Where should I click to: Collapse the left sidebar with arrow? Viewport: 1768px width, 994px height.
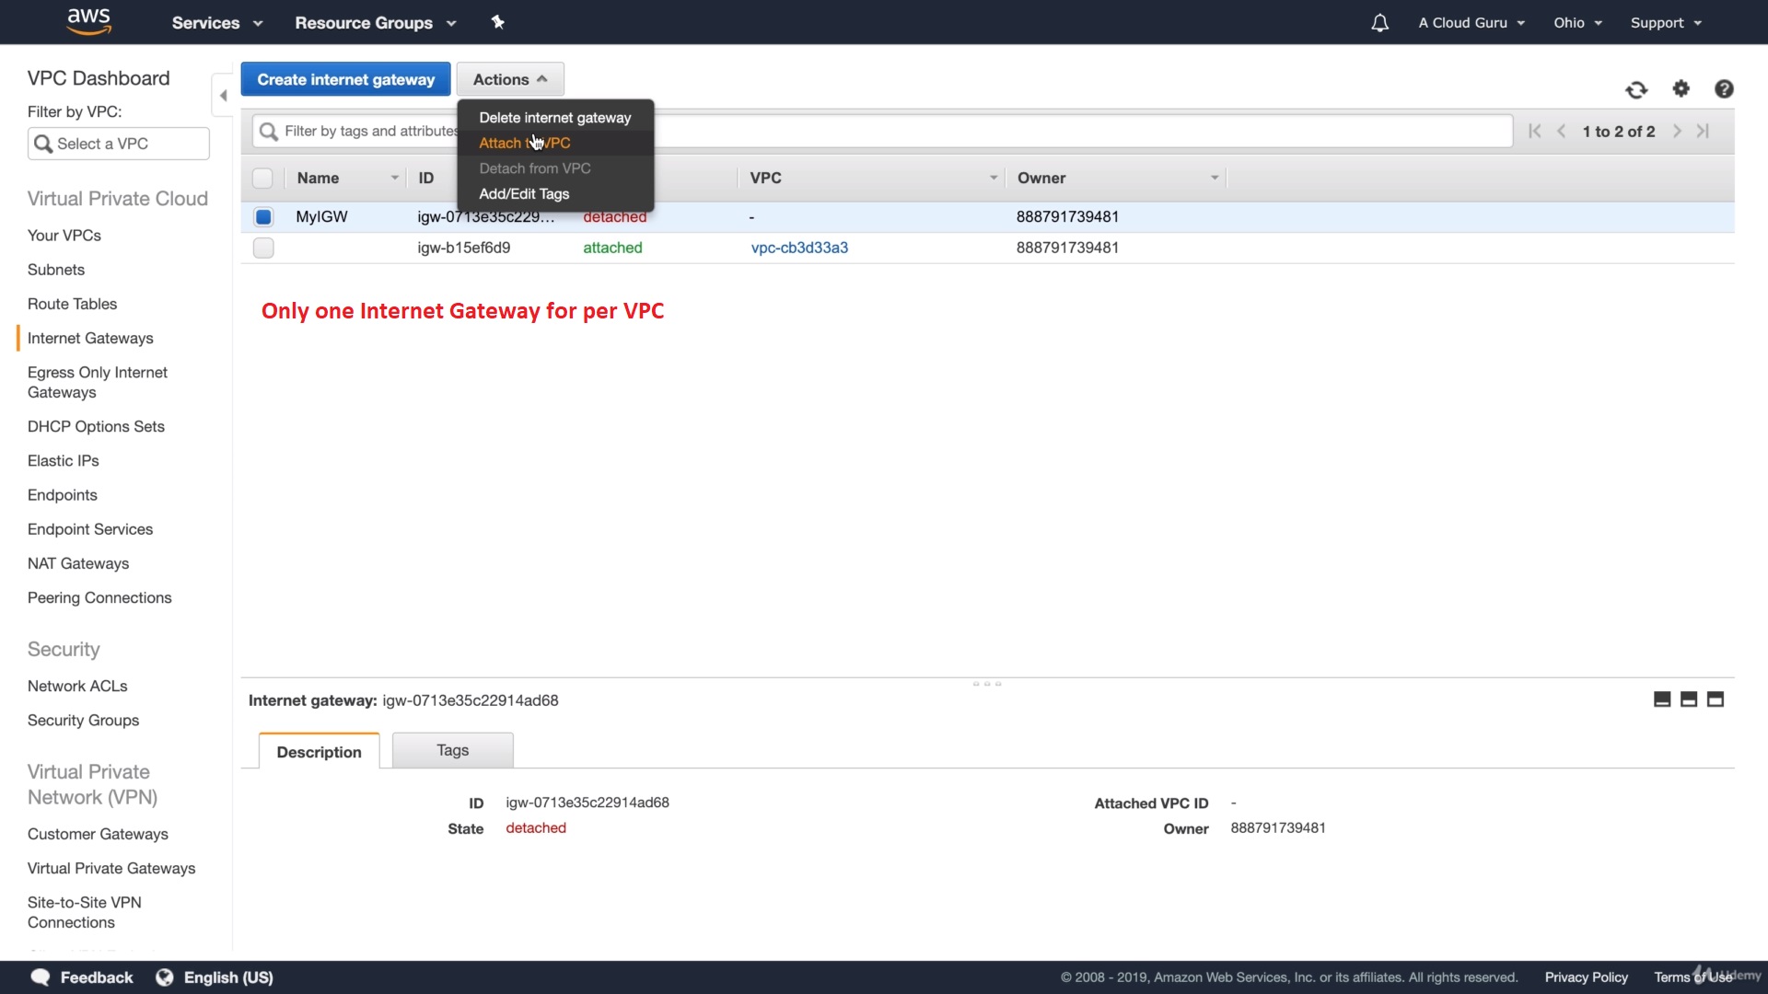click(223, 96)
